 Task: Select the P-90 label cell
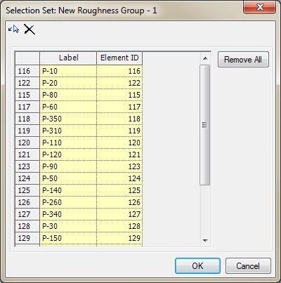68,166
